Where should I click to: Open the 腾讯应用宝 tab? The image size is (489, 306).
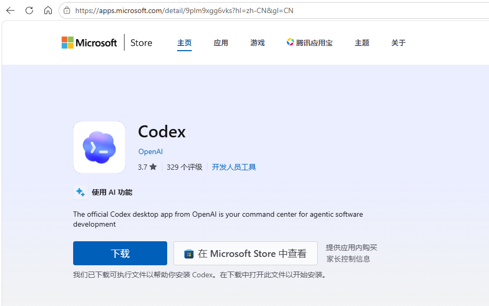coord(310,43)
